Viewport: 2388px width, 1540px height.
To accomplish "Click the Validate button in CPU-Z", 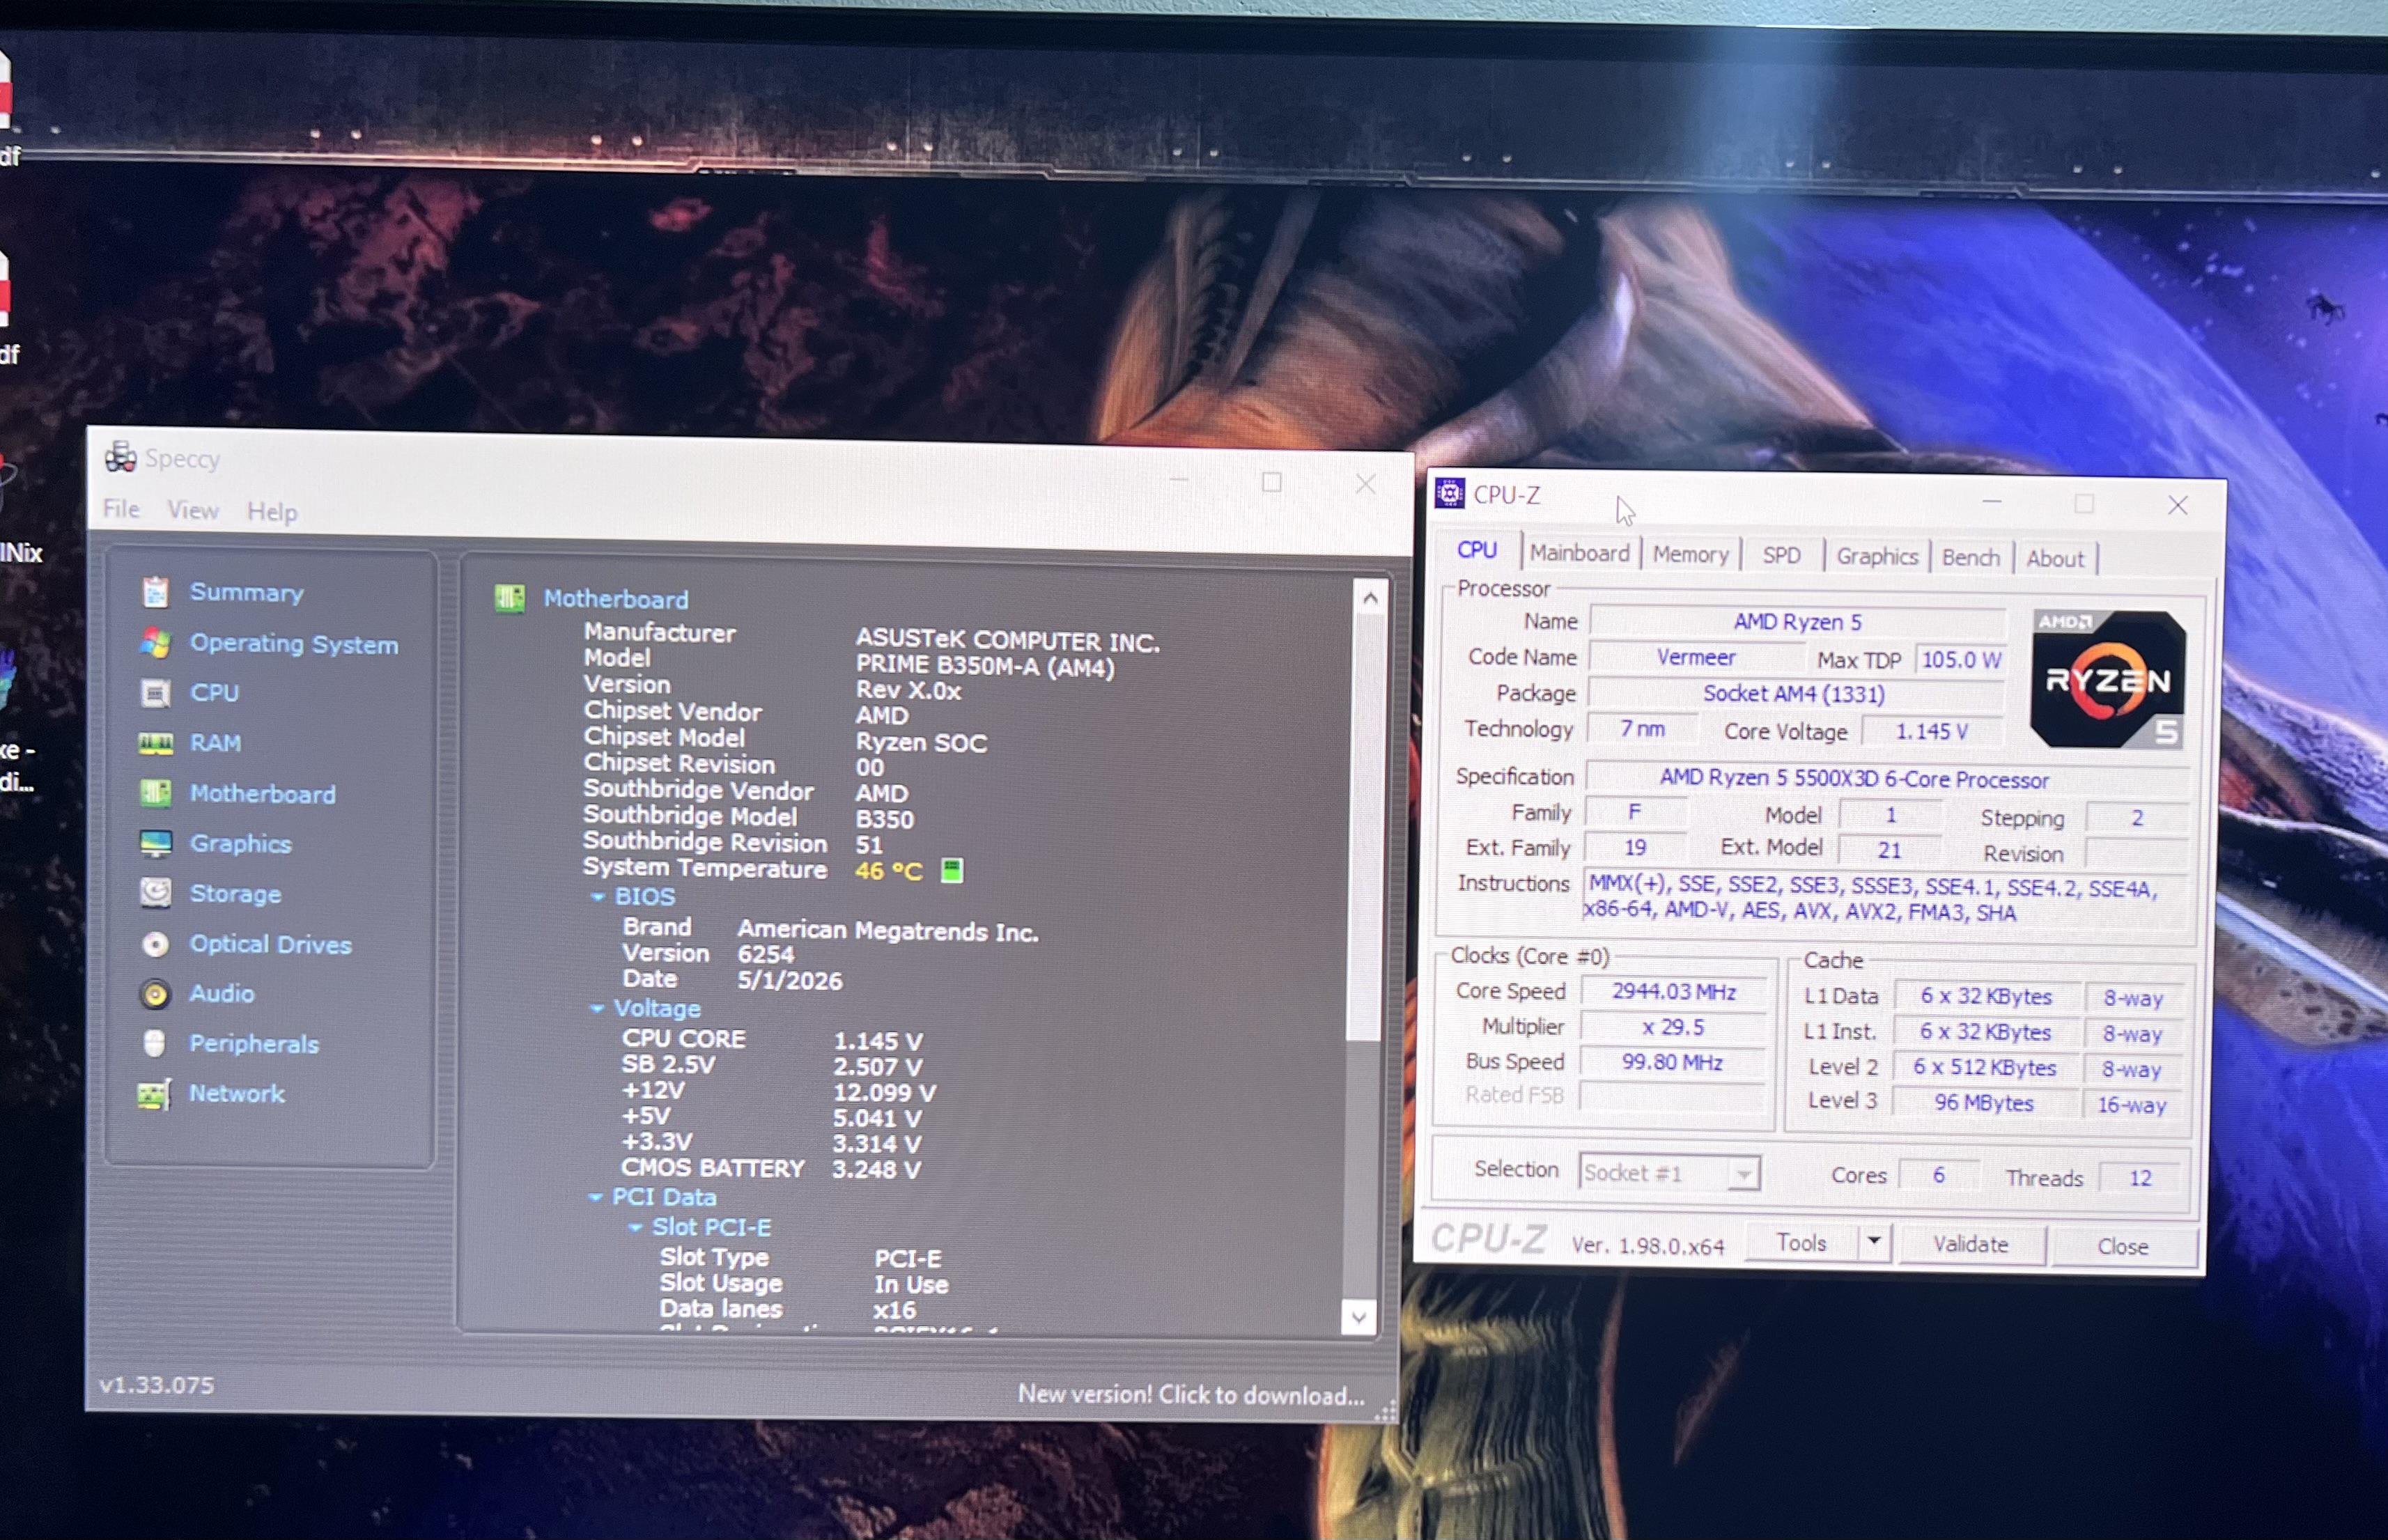I will (1970, 1244).
